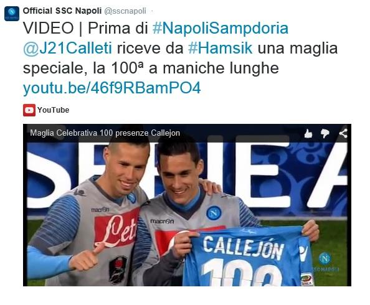Click the SSC Napoli watermark logo in video
The height and width of the screenshot is (305, 370).
325,263
